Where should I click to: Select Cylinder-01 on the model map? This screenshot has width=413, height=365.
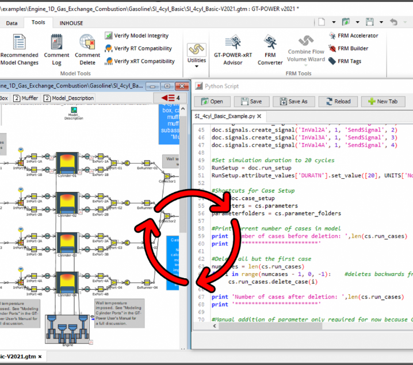pos(67,164)
